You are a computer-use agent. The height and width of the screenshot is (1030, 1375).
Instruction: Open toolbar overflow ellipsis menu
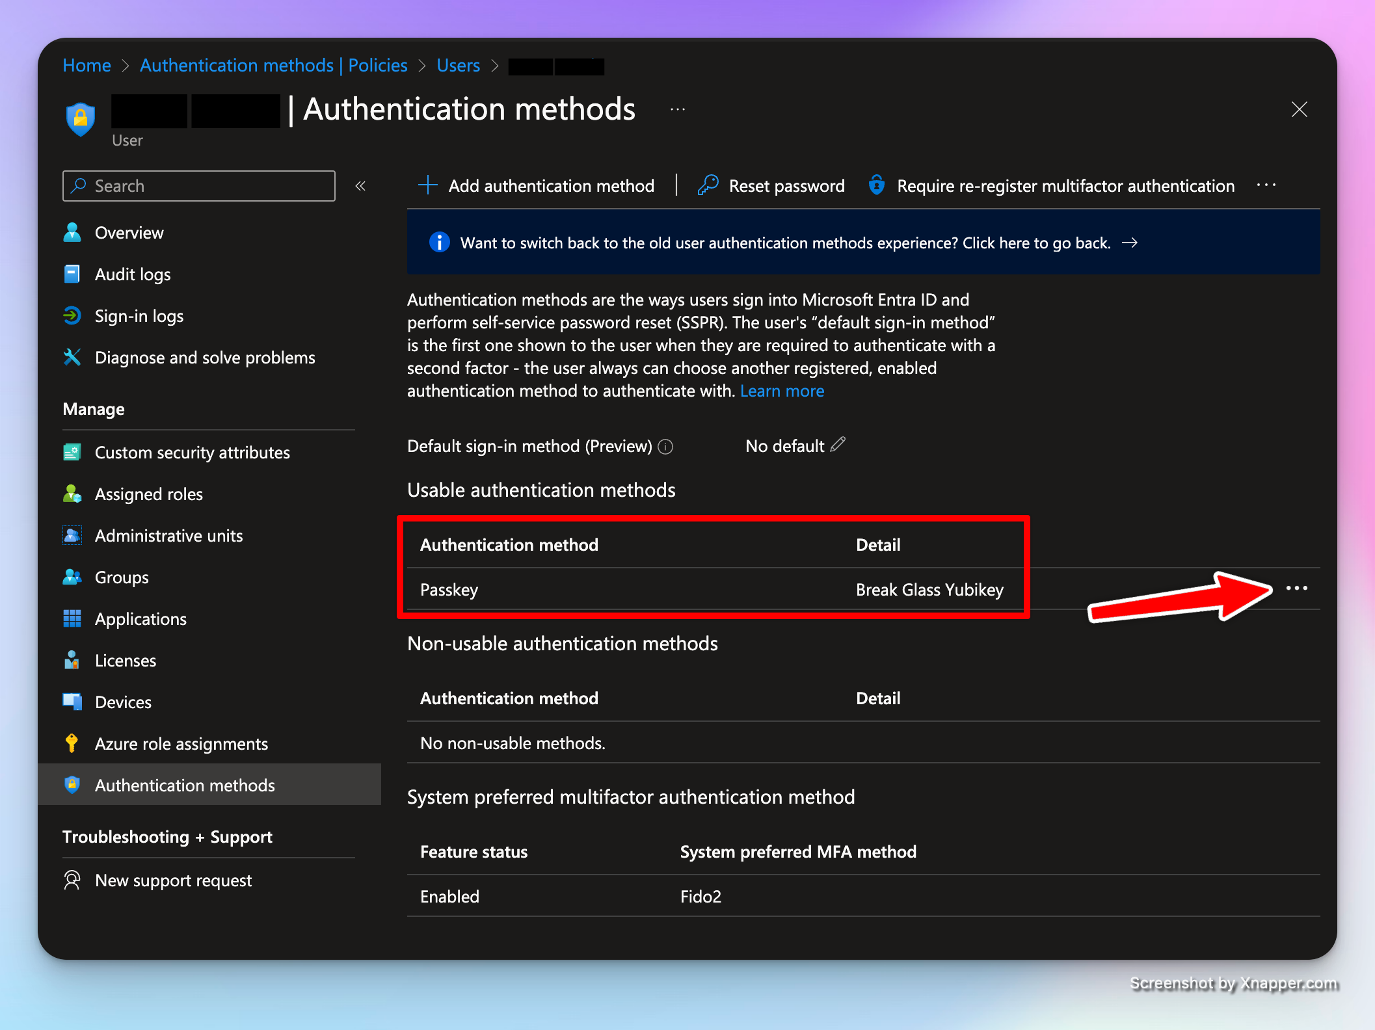click(x=1266, y=185)
